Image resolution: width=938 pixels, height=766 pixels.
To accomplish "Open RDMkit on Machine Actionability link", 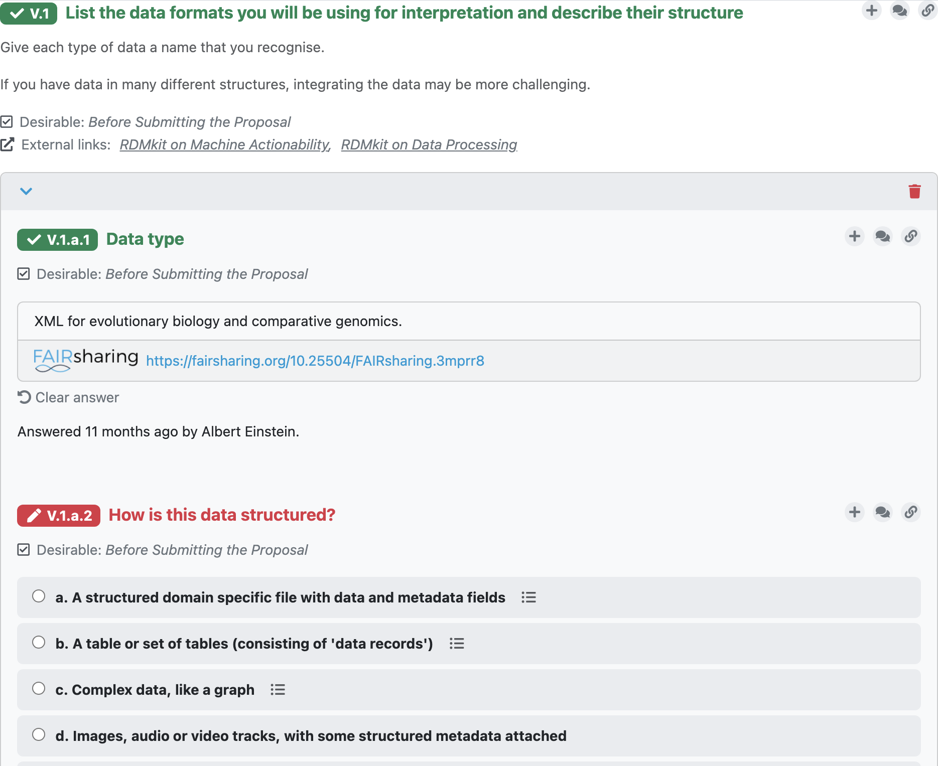I will (225, 144).
